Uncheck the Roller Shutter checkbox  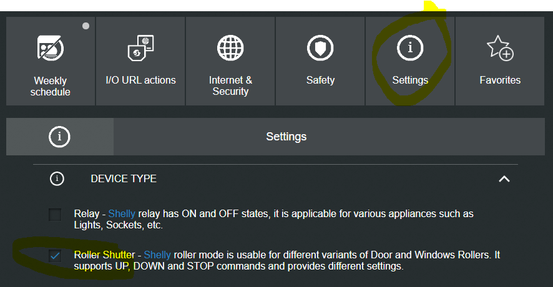tap(56, 256)
